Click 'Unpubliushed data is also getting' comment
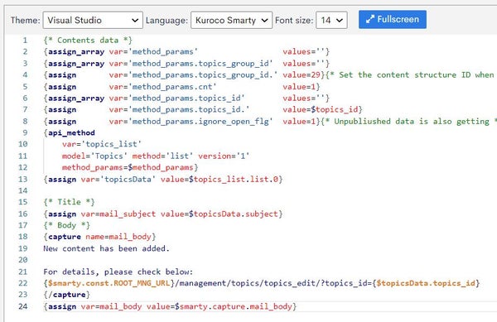 (x=412, y=121)
